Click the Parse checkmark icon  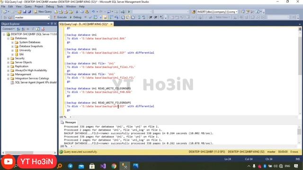(x=90, y=17)
